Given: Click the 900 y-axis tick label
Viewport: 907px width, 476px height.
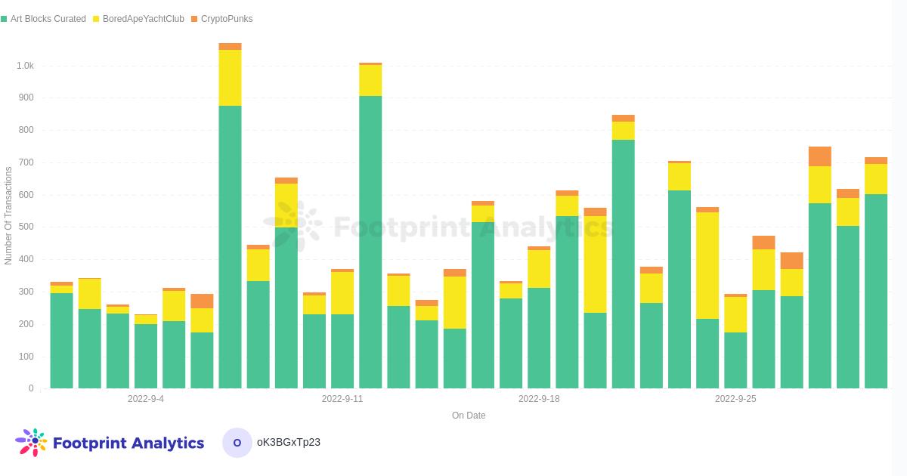Looking at the screenshot, I should coord(26,97).
